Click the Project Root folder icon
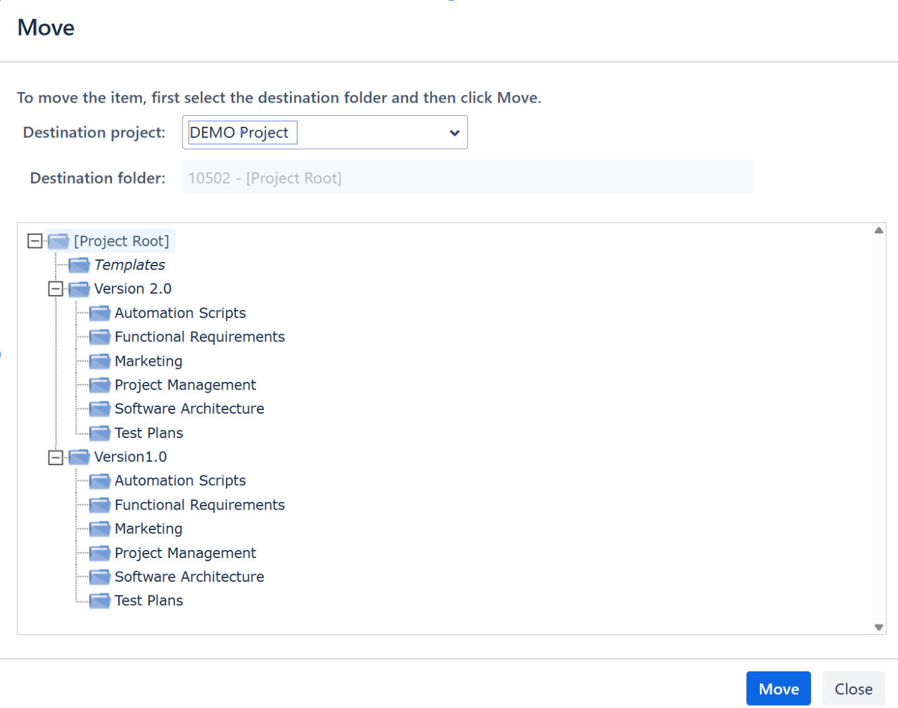This screenshot has width=898, height=708. pos(58,241)
